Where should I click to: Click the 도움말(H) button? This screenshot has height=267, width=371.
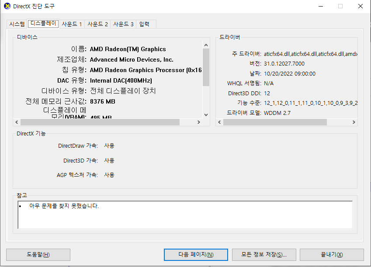38,255
